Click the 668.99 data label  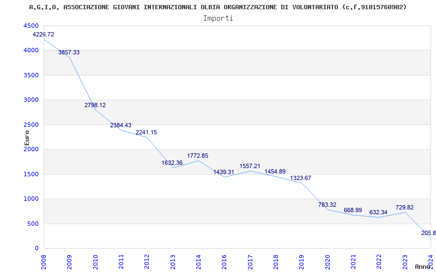click(x=353, y=211)
